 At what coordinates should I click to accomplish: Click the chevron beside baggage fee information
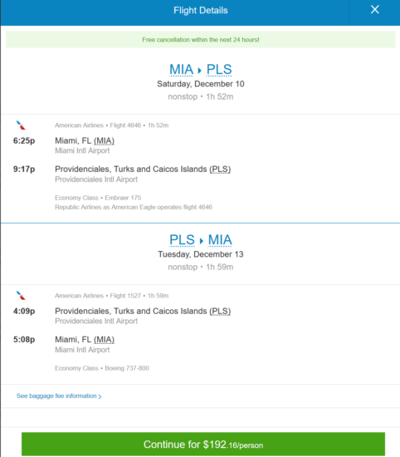pyautogui.click(x=100, y=396)
